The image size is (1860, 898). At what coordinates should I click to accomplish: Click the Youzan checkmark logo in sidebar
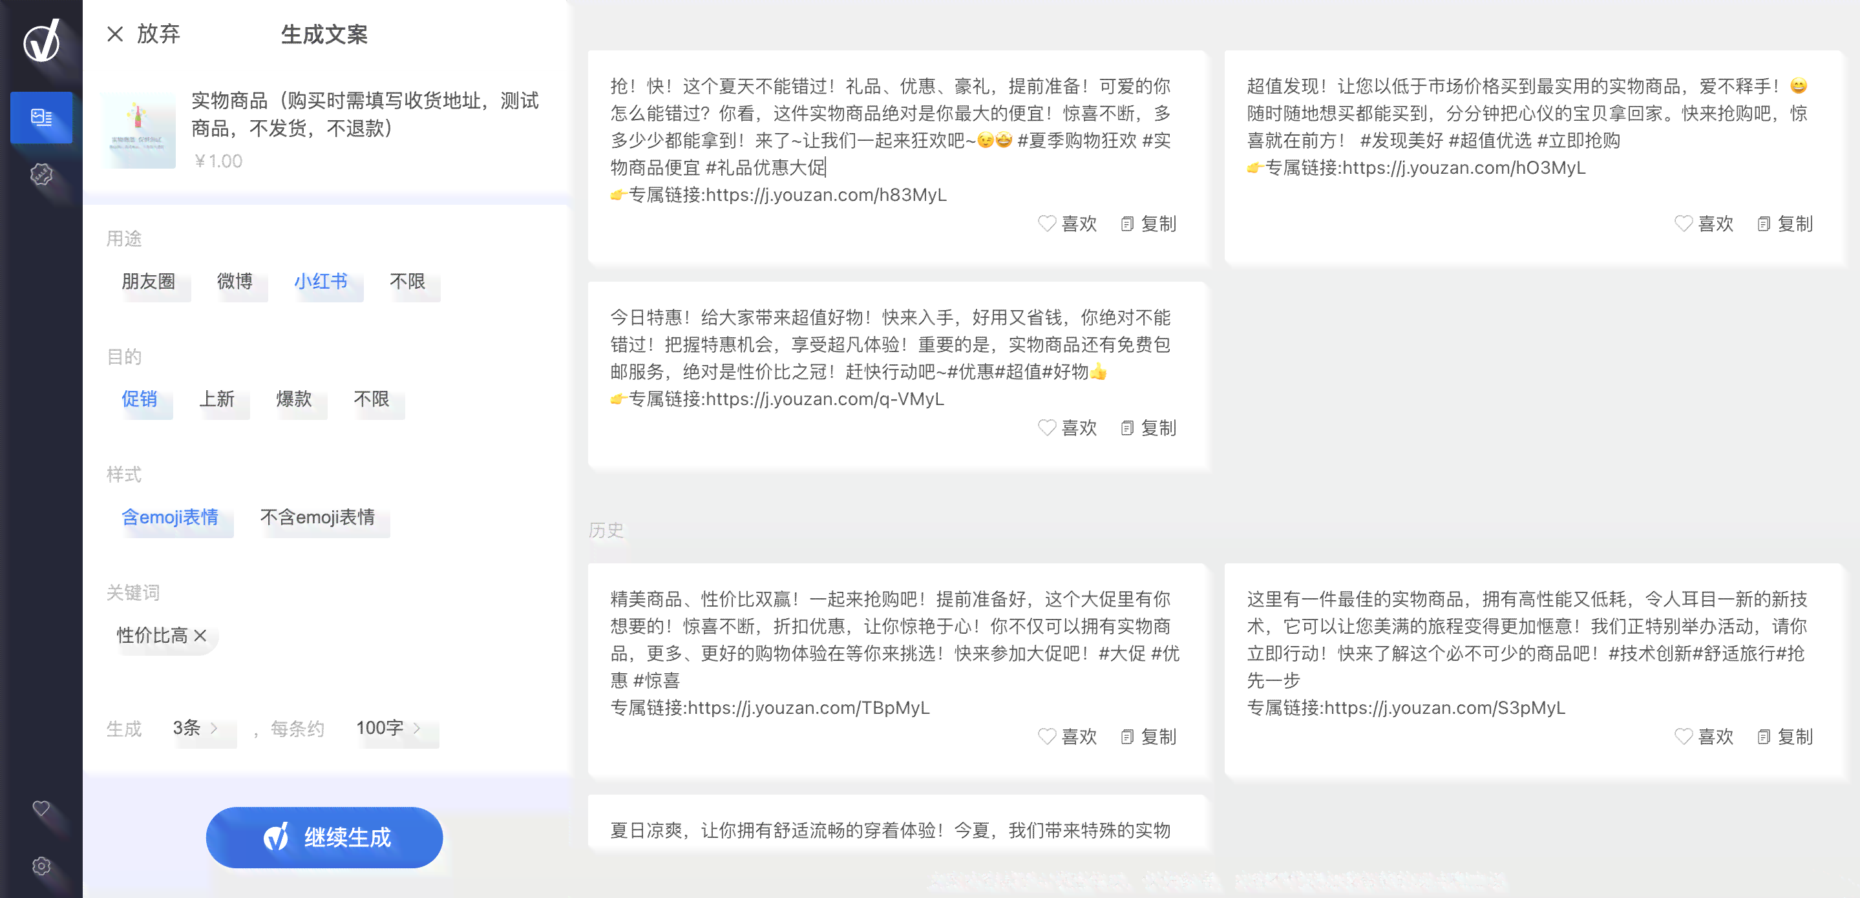tap(42, 41)
